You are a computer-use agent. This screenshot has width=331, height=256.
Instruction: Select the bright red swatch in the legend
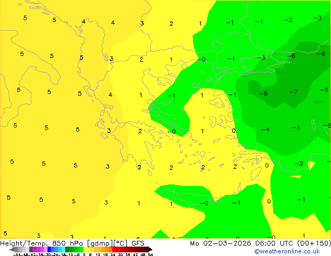(114, 250)
